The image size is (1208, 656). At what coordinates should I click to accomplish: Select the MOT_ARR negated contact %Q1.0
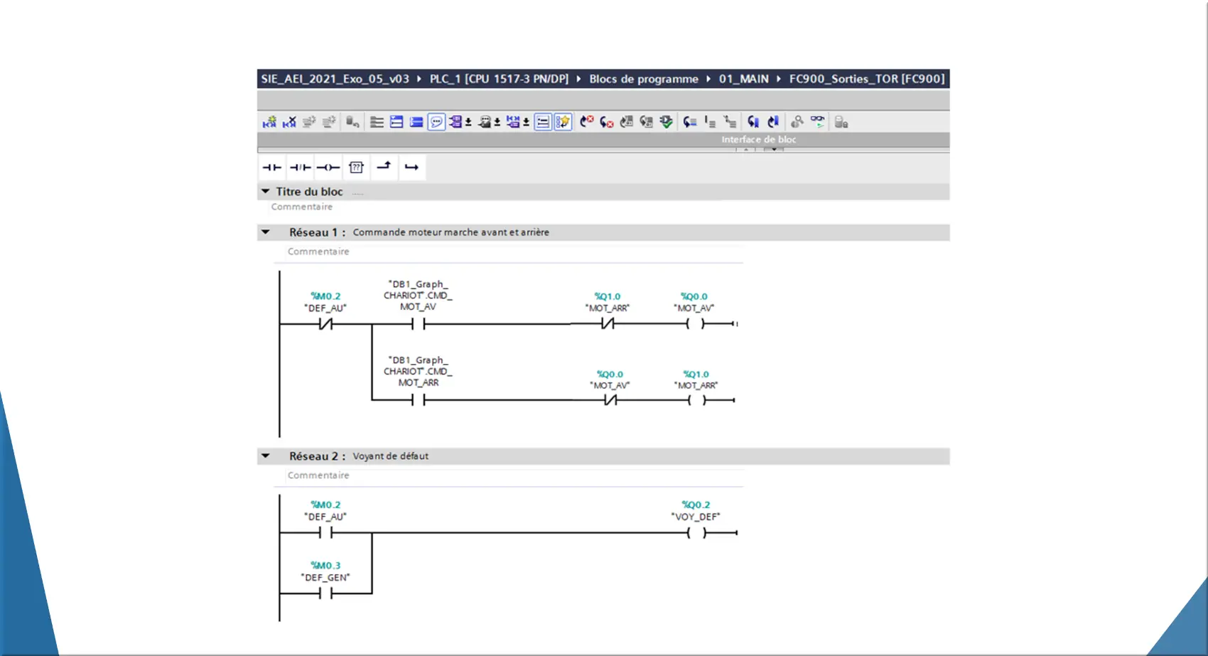[x=608, y=324]
